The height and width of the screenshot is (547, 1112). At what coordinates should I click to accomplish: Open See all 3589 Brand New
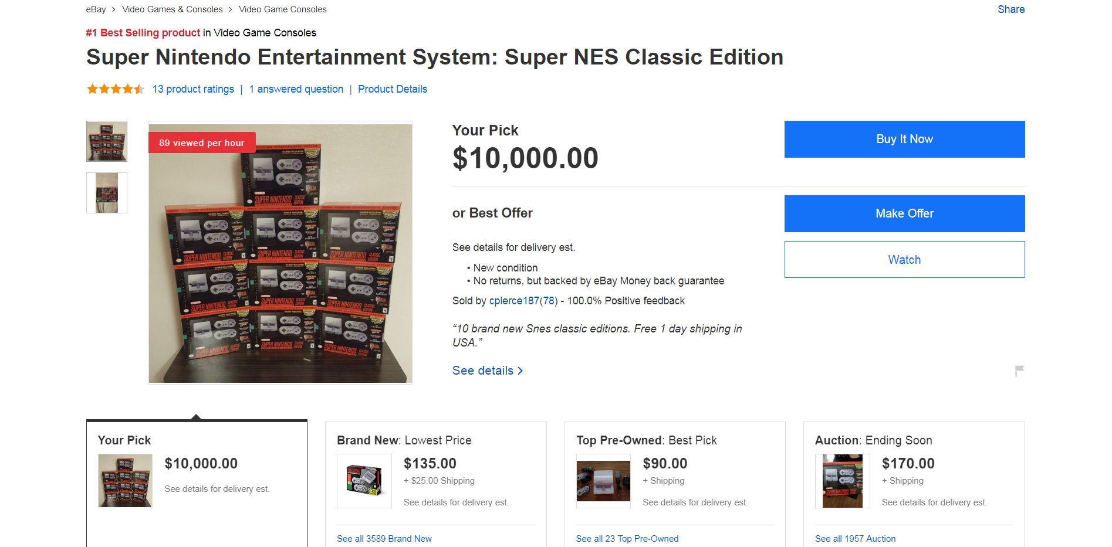pos(384,539)
